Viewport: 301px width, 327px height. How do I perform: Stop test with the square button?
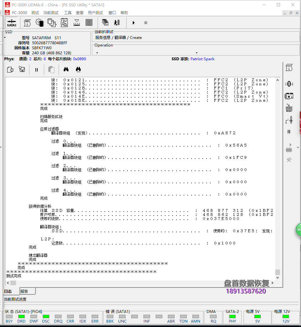pos(146,23)
